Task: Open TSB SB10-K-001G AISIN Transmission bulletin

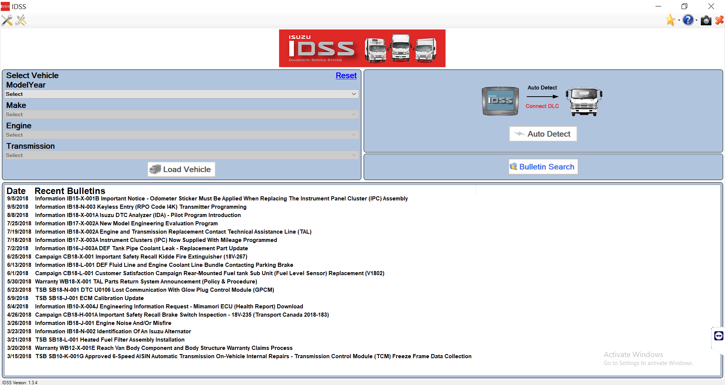Action: (x=253, y=356)
